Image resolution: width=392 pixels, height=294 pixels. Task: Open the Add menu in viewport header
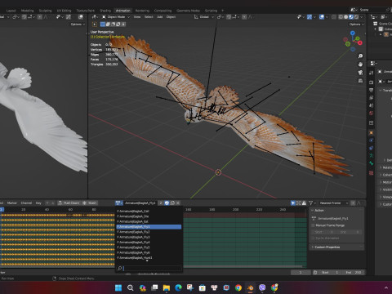[x=159, y=17]
